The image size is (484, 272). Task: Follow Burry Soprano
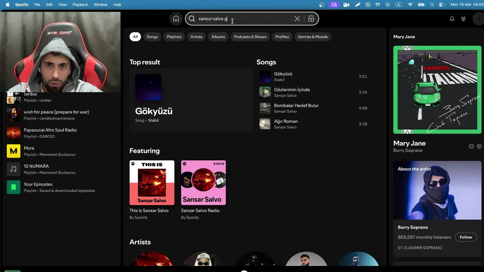point(466,237)
